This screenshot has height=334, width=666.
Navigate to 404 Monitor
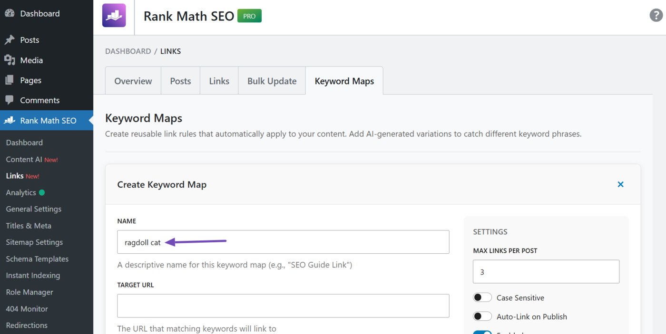(x=26, y=308)
